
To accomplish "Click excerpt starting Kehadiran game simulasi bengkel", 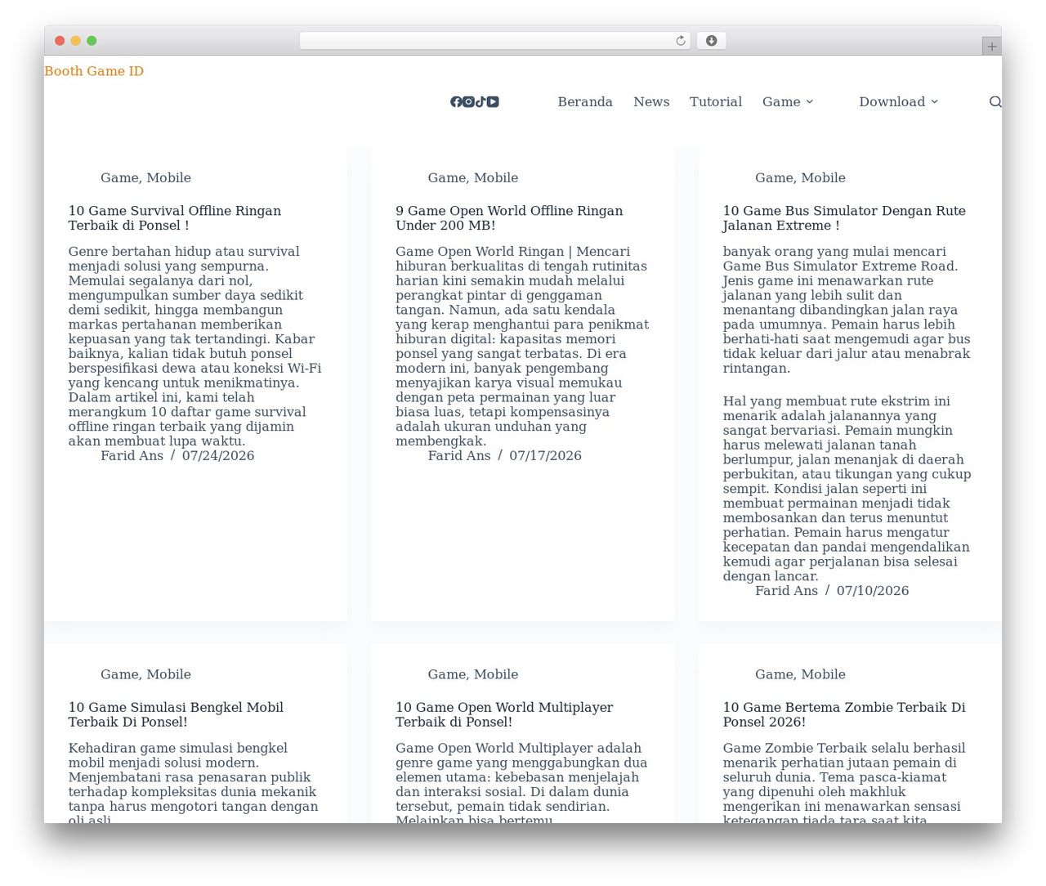I will (x=194, y=784).
